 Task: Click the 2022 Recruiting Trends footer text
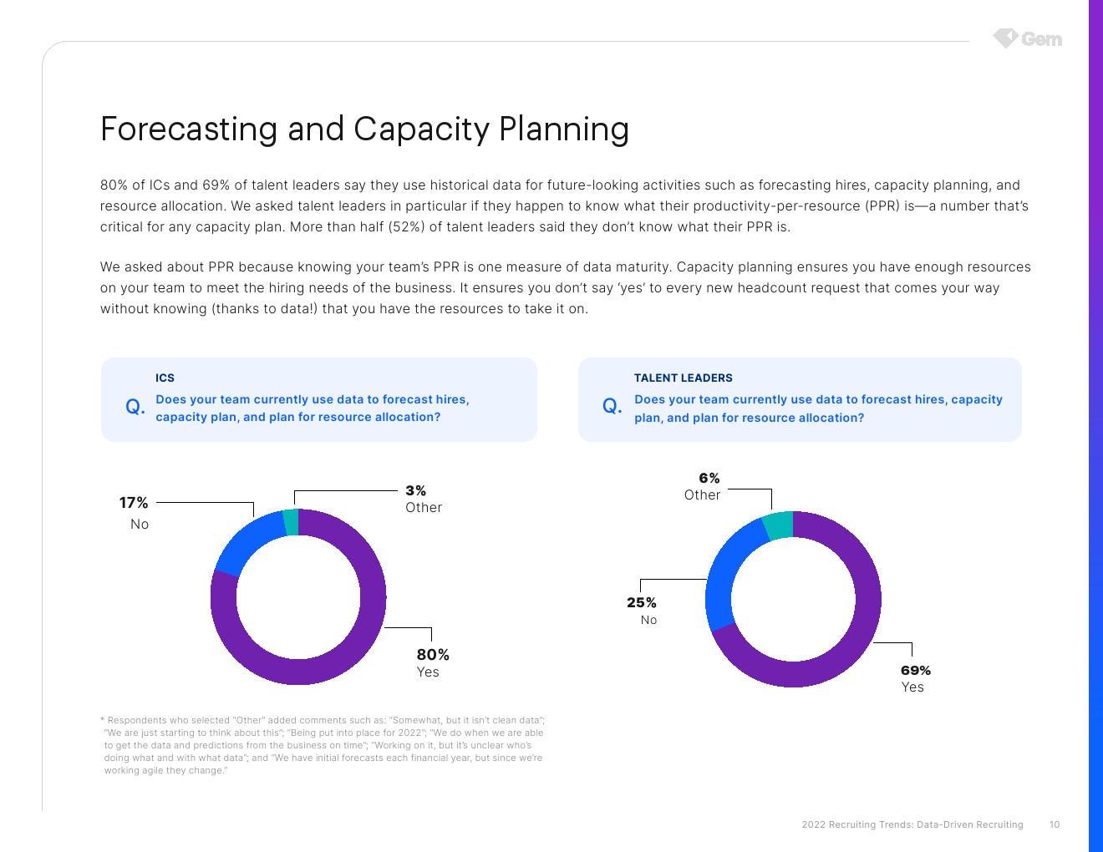[912, 824]
